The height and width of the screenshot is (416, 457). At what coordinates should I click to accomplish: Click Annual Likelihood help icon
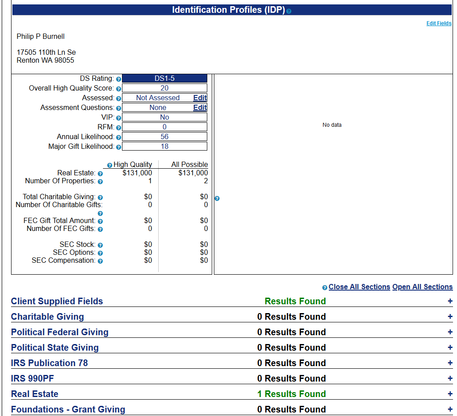(x=118, y=137)
